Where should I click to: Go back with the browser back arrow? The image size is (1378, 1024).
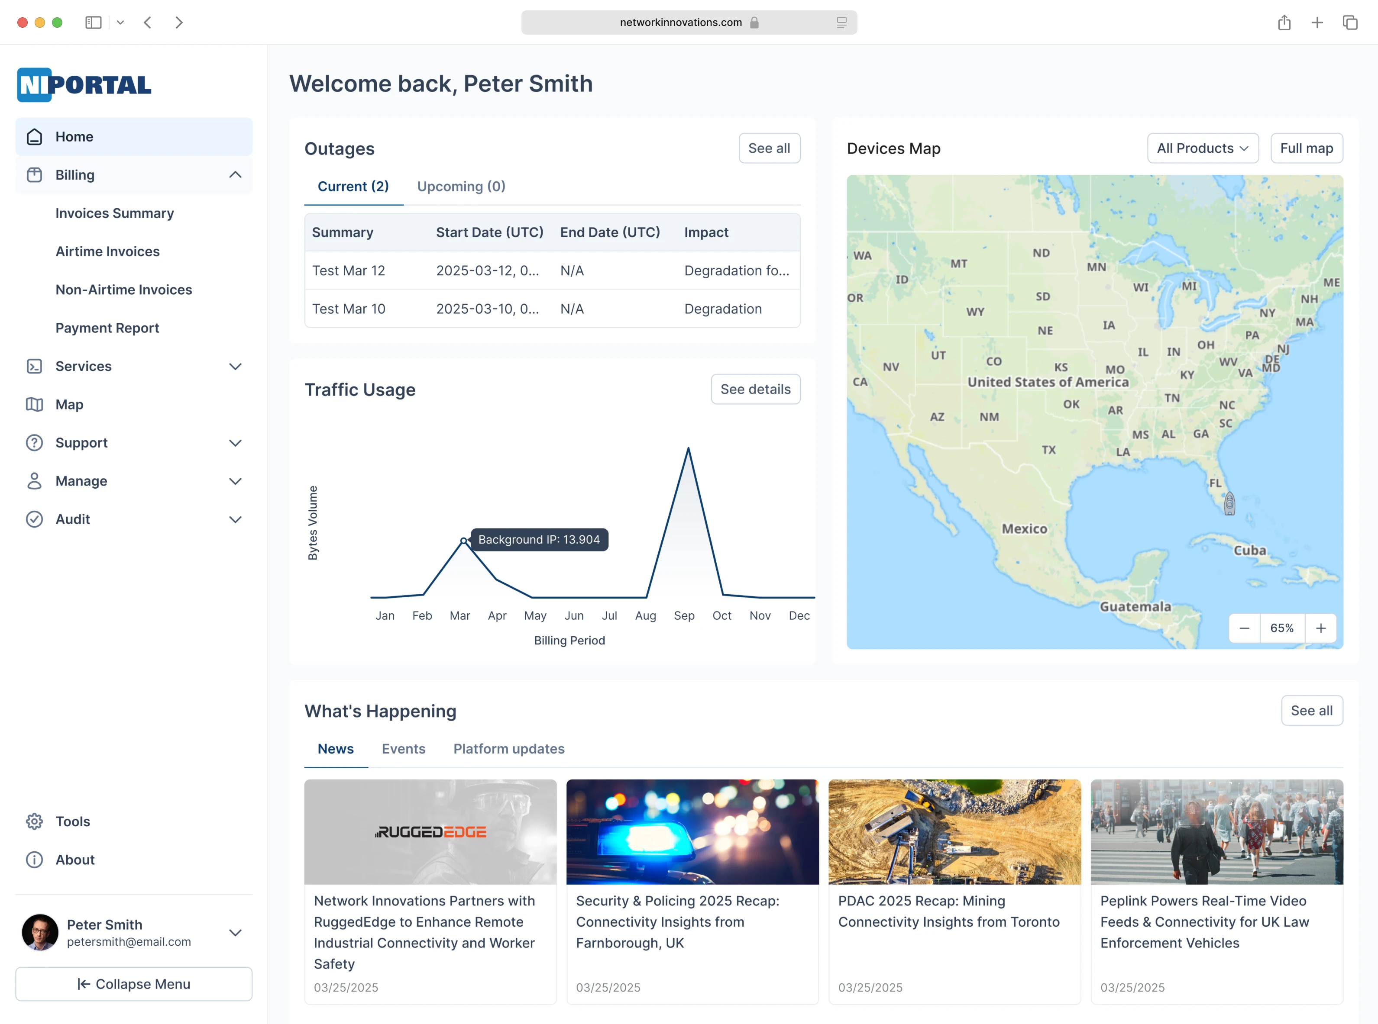148,23
